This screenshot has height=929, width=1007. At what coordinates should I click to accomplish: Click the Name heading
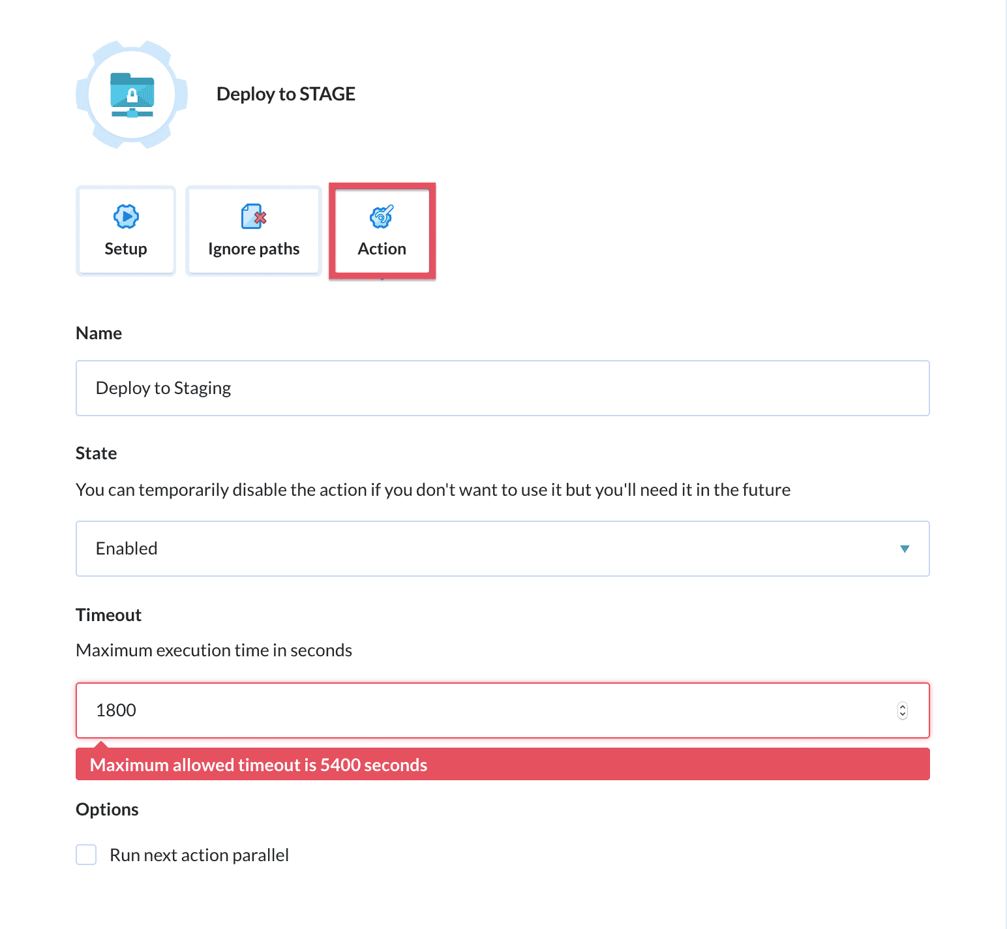tap(99, 333)
